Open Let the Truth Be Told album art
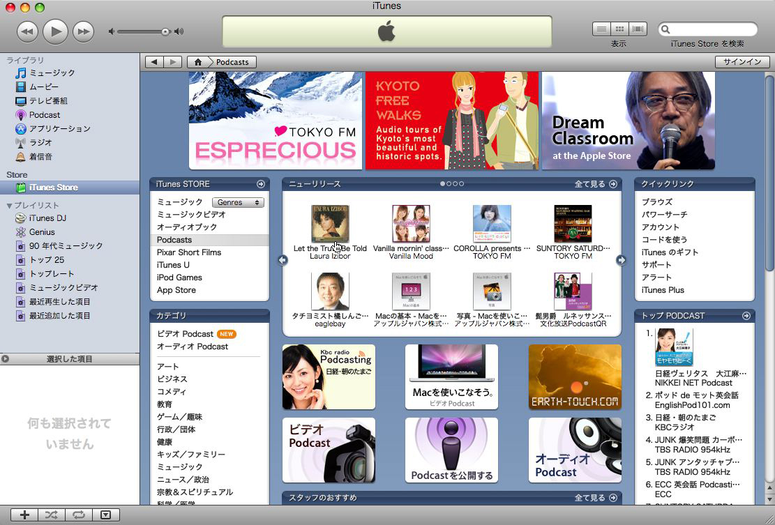Image resolution: width=775 pixels, height=525 pixels. [330, 223]
